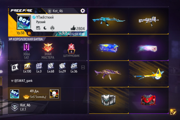180x120 pixels.
Task: Open settings via the gear icon
Action: coord(83,11)
